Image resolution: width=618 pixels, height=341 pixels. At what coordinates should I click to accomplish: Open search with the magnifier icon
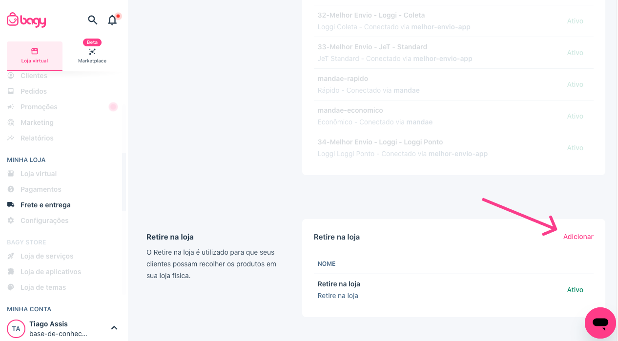[92, 20]
